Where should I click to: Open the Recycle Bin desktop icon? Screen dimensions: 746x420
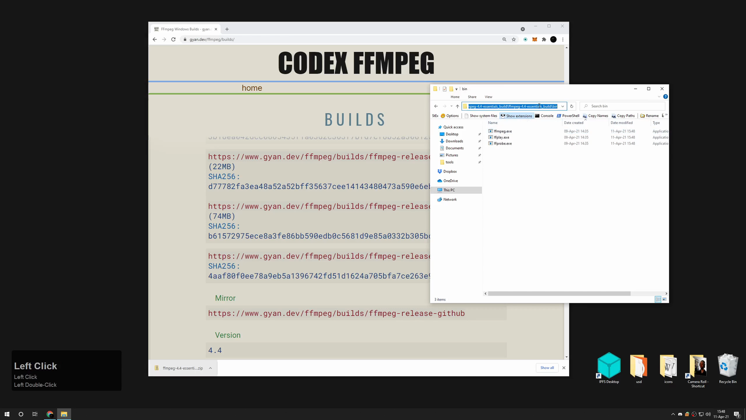click(x=728, y=368)
